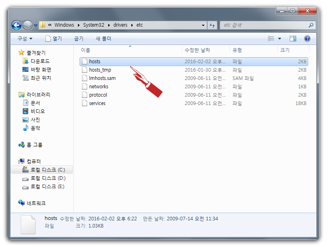Expand the address bar overflow chevron
Image resolution: width=328 pixels, height=247 pixels.
(x=50, y=25)
